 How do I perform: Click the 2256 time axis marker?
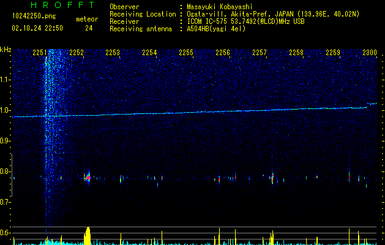pyautogui.click(x=223, y=53)
